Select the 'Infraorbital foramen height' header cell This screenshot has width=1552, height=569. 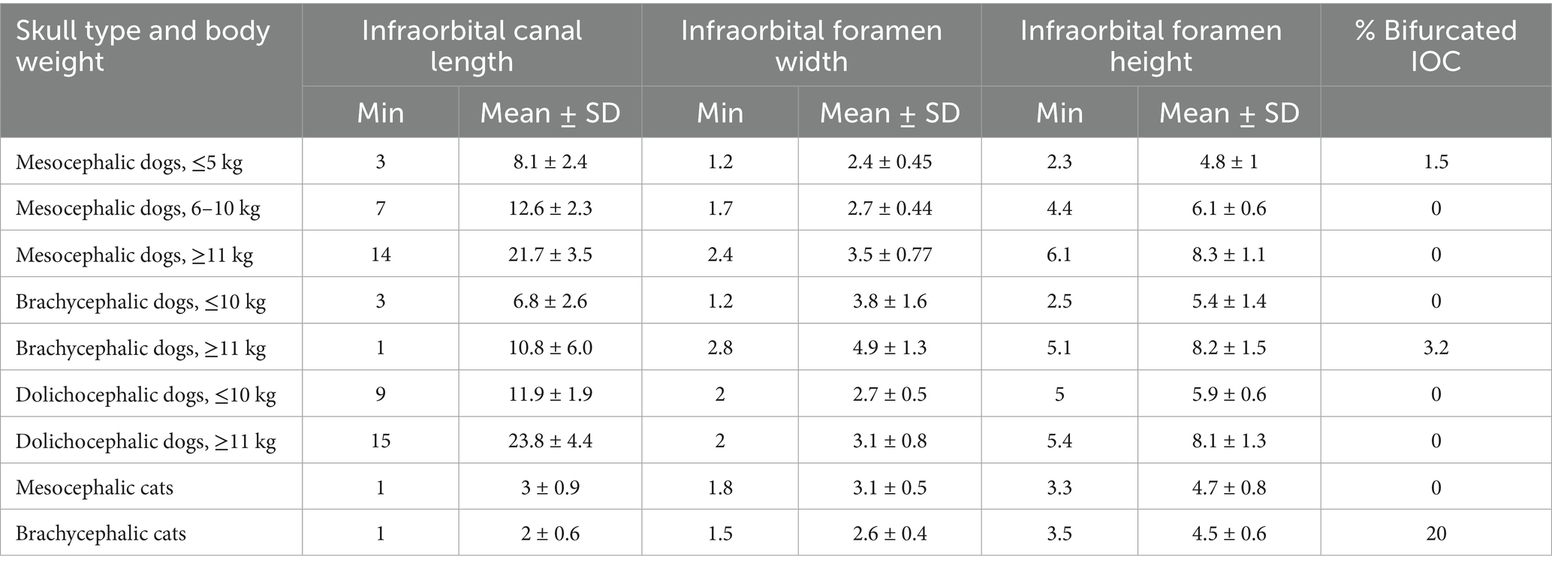click(x=1150, y=46)
